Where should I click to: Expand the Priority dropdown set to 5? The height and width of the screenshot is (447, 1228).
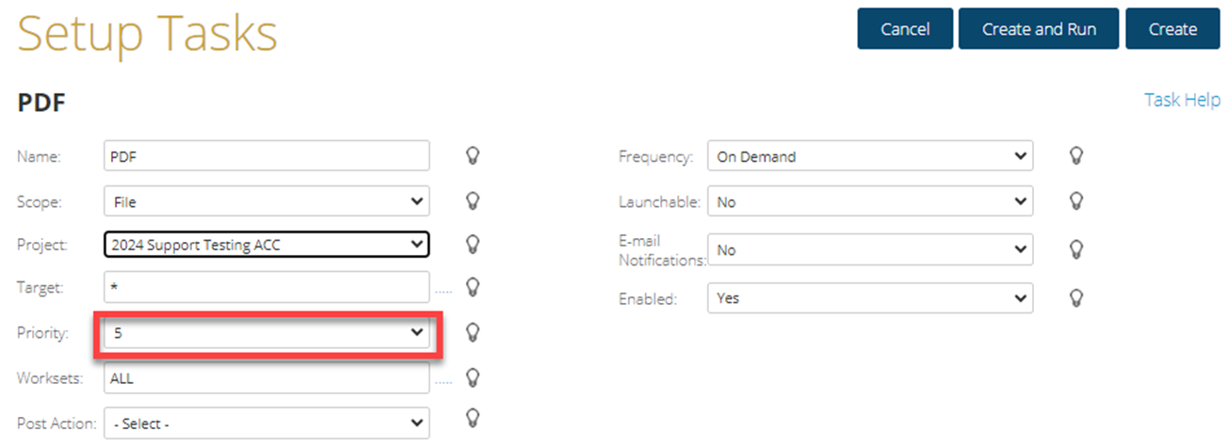(267, 332)
